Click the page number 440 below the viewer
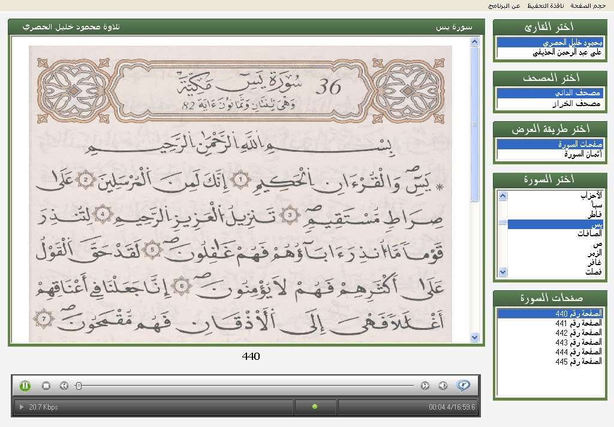Viewport: 614px width, 427px height. (x=251, y=356)
